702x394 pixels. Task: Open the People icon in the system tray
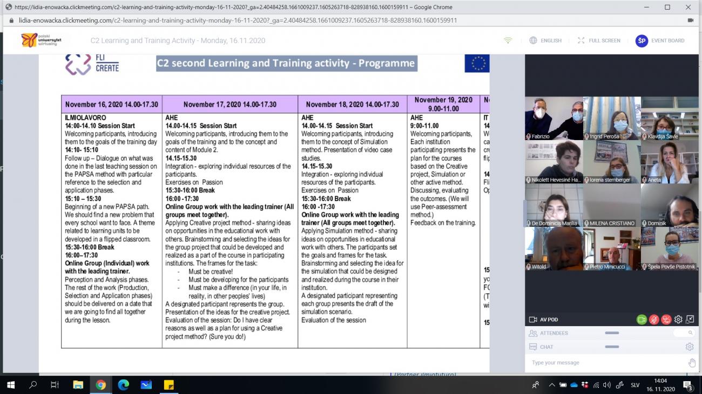(536, 385)
